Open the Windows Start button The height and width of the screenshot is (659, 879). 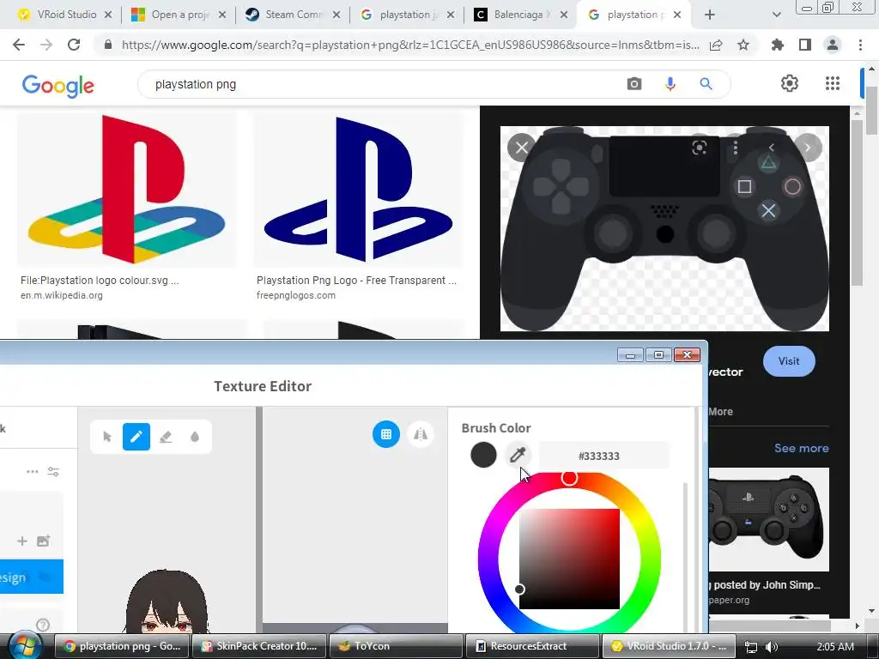(25, 645)
